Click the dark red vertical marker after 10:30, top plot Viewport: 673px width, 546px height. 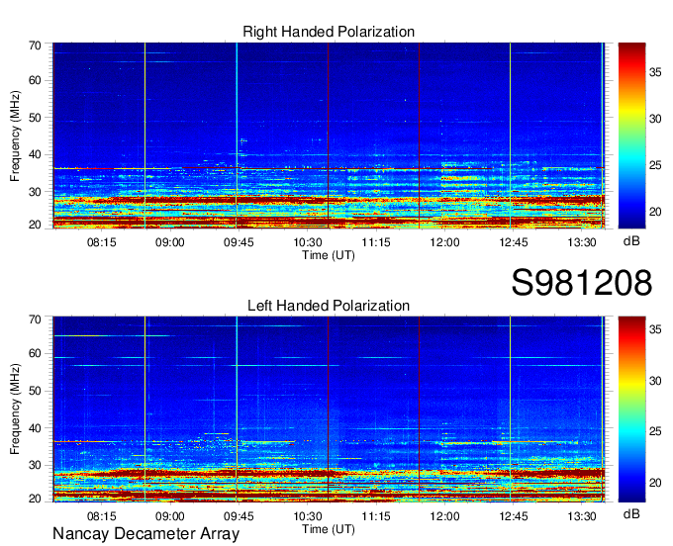tap(328, 136)
